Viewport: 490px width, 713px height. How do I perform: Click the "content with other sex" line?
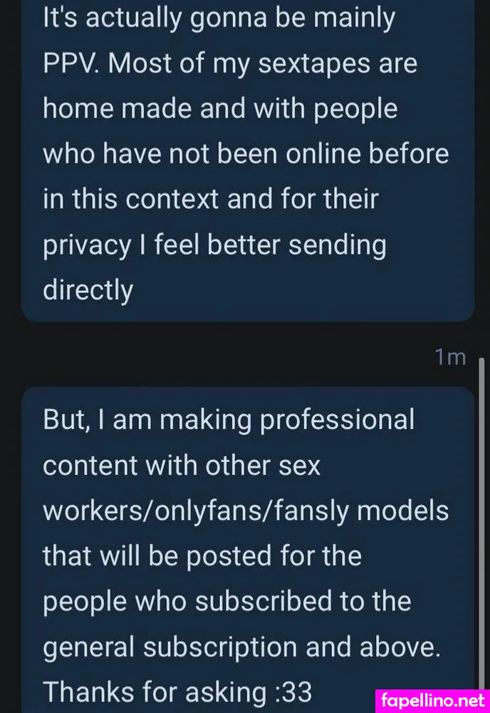pos(182,466)
